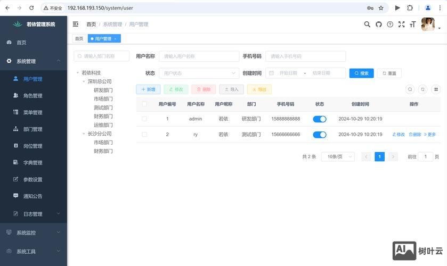The image size is (447, 266).
Task: Click the media control play icon in browser toolbar
Action: pos(397,8)
